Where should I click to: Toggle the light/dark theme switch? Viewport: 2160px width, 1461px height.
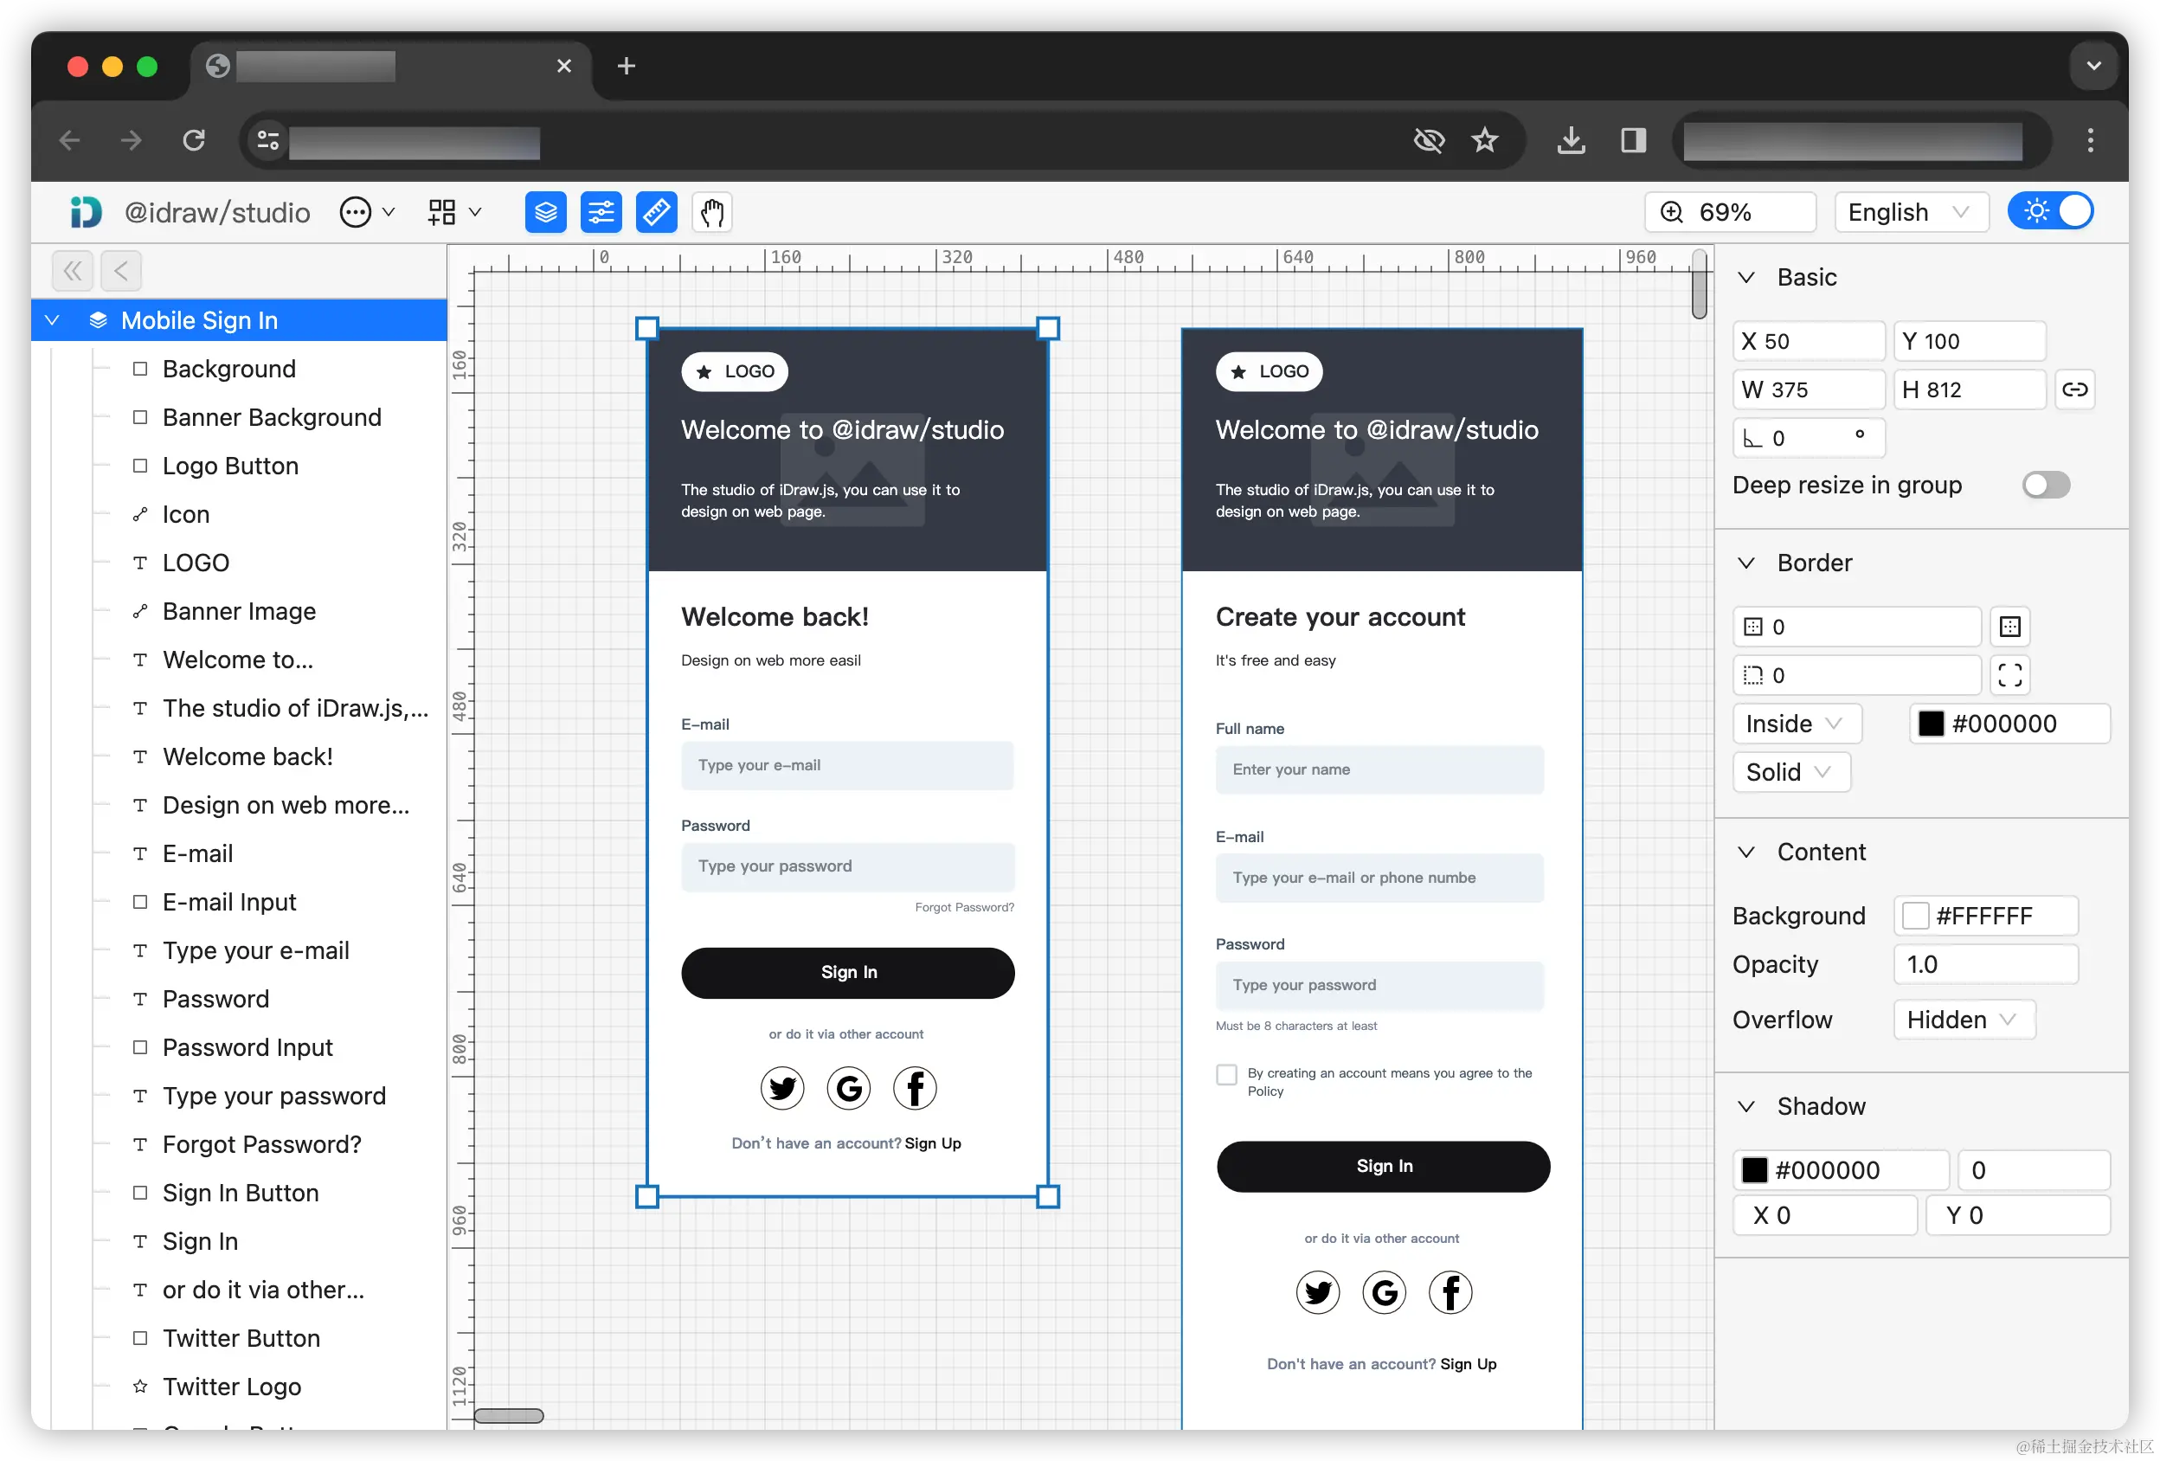pos(2050,212)
